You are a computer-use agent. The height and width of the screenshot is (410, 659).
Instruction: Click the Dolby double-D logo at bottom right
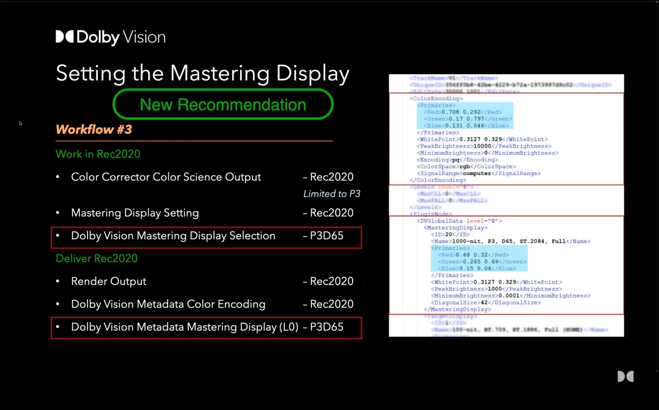pyautogui.click(x=626, y=377)
